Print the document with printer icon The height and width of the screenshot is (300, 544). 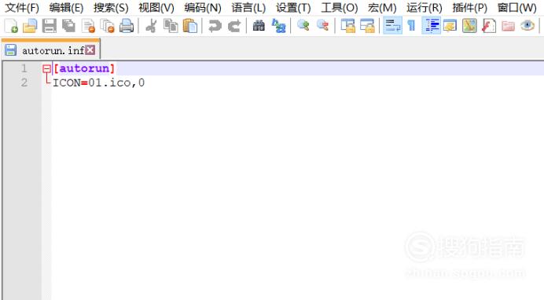127,26
